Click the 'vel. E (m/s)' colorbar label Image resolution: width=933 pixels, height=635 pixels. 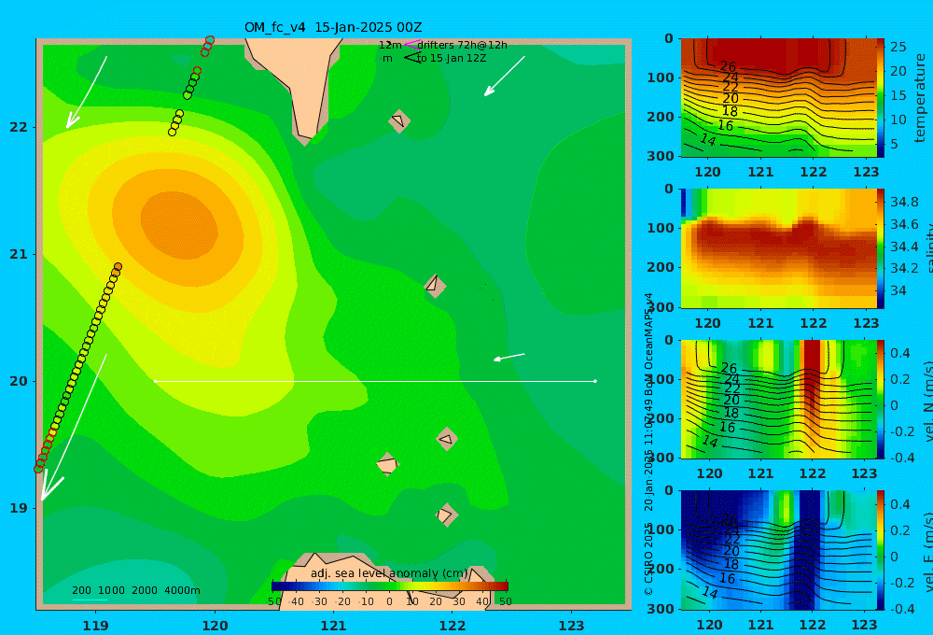928,551
